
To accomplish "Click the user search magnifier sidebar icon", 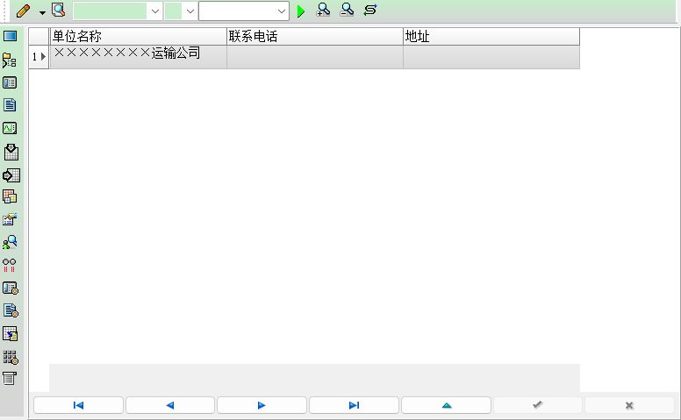I will pos(10,242).
